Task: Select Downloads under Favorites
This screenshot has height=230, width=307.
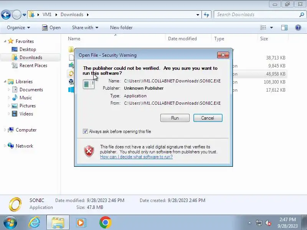Action: [31, 57]
